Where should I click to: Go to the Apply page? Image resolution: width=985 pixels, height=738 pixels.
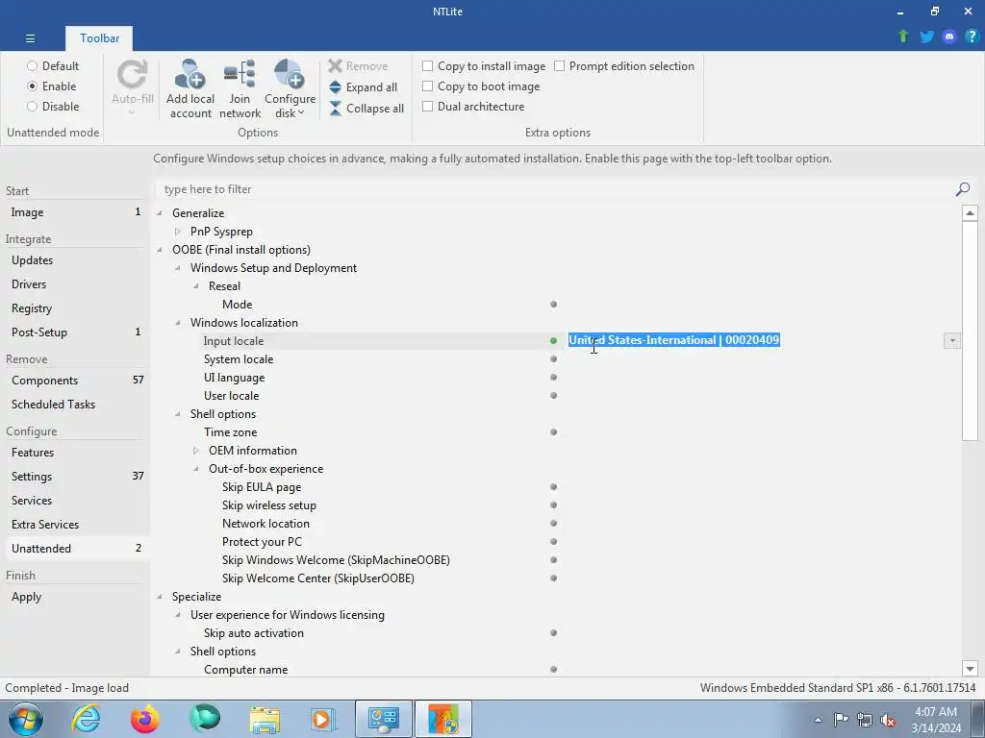(x=75, y=596)
